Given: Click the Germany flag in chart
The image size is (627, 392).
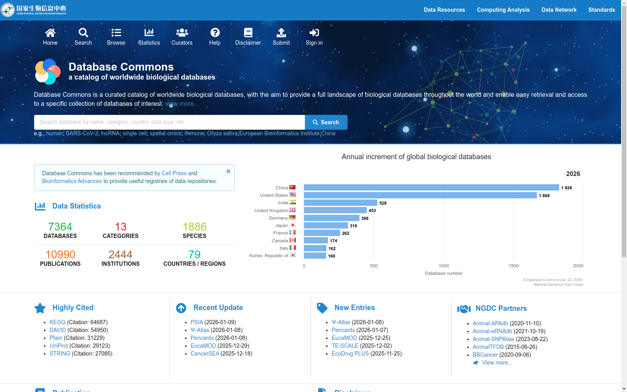Looking at the screenshot, I should (x=292, y=218).
